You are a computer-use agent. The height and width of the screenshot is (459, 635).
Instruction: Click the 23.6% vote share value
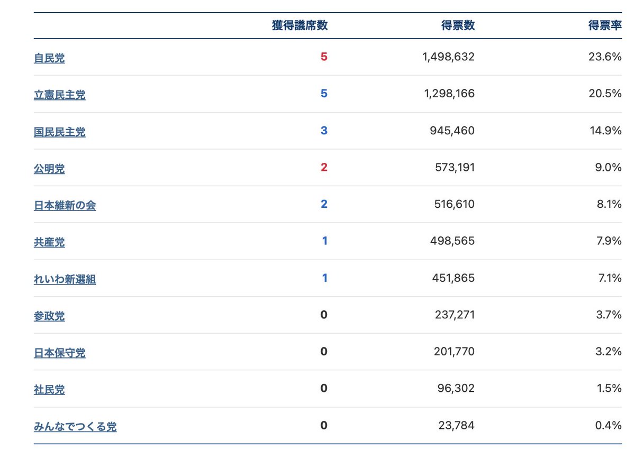605,57
